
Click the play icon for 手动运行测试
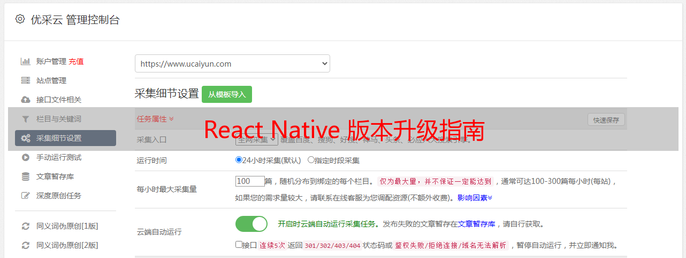[x=25, y=157]
